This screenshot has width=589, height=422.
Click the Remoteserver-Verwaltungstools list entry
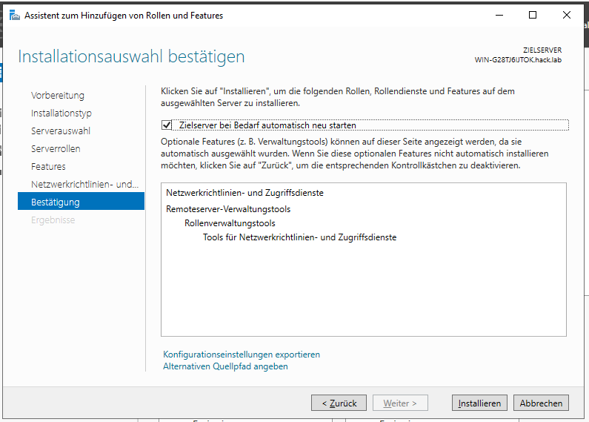(228, 209)
